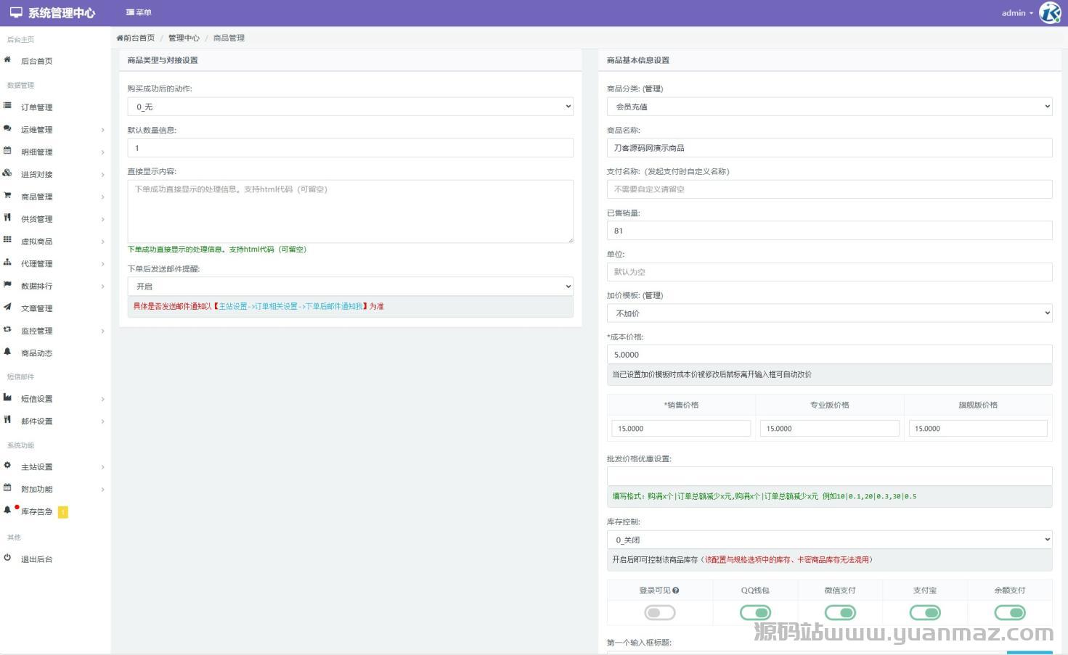Click the 商品名称 input field
This screenshot has height=655, width=1068.
point(829,148)
